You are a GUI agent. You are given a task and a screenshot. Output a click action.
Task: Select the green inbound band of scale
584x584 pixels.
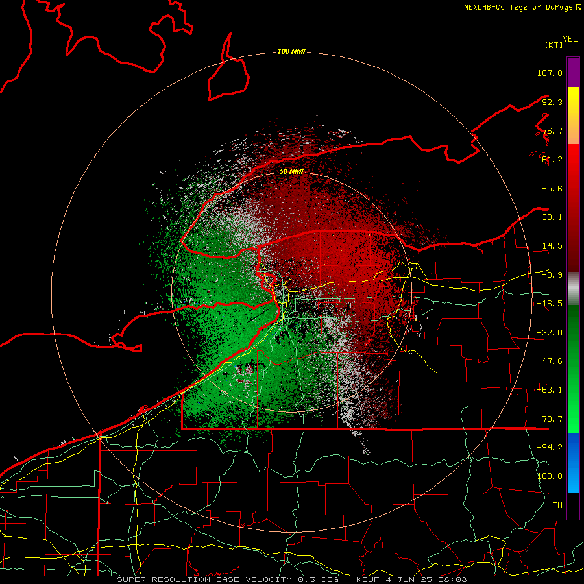[x=573, y=369]
